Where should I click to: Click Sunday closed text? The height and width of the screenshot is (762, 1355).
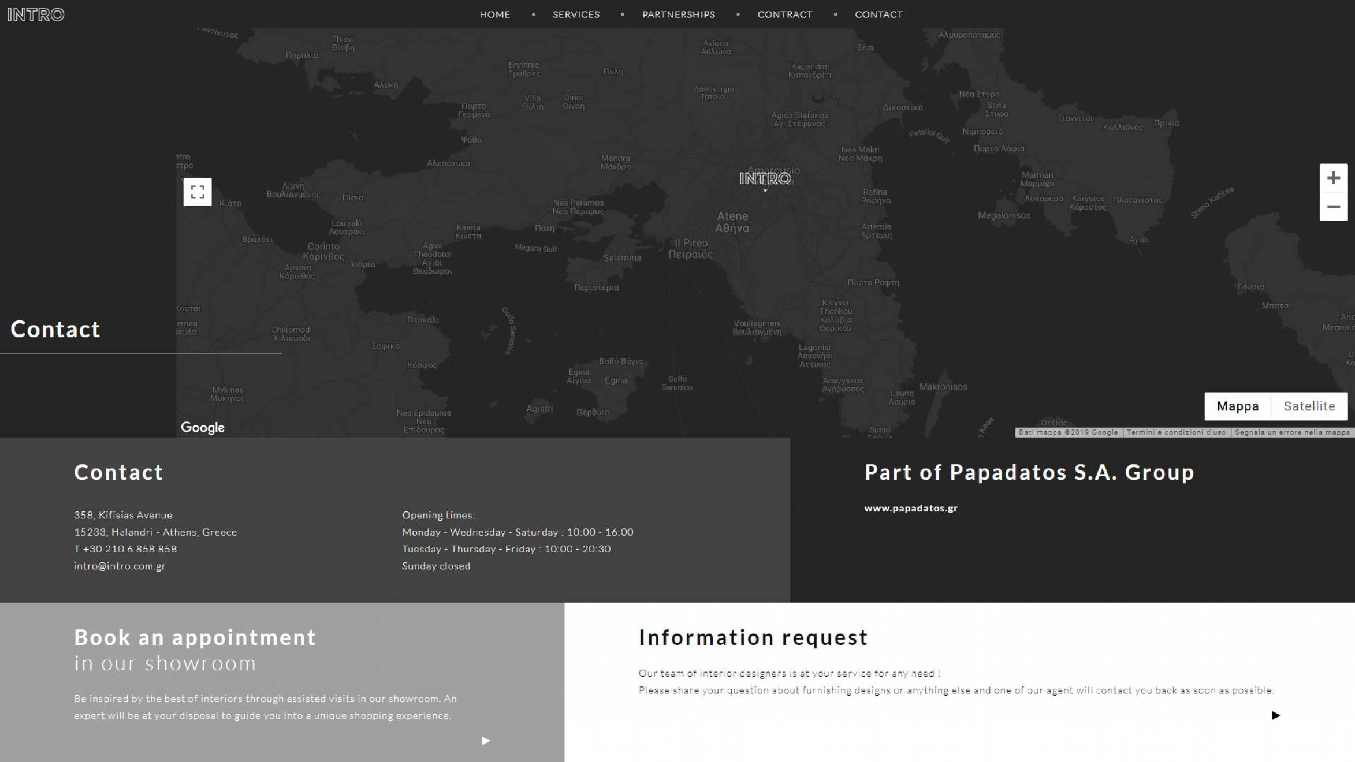pyautogui.click(x=436, y=566)
